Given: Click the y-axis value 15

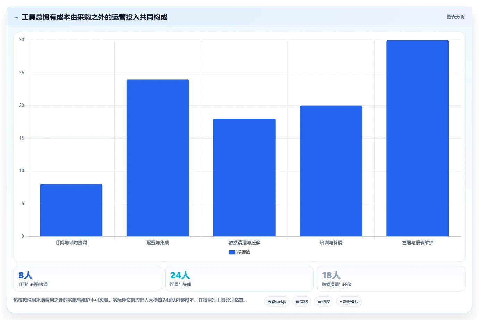Looking at the screenshot, I should tap(22, 138).
